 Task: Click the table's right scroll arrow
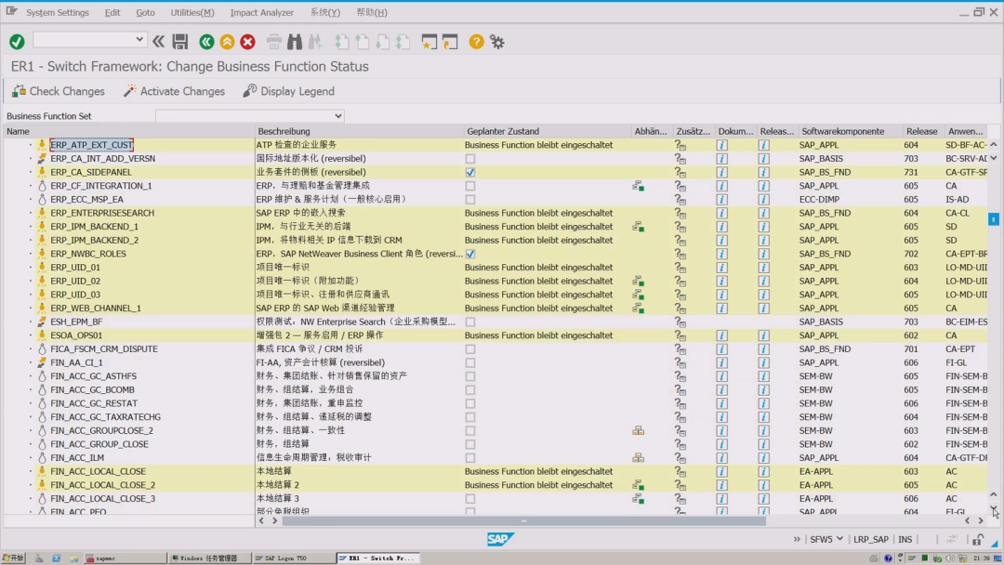point(981,520)
